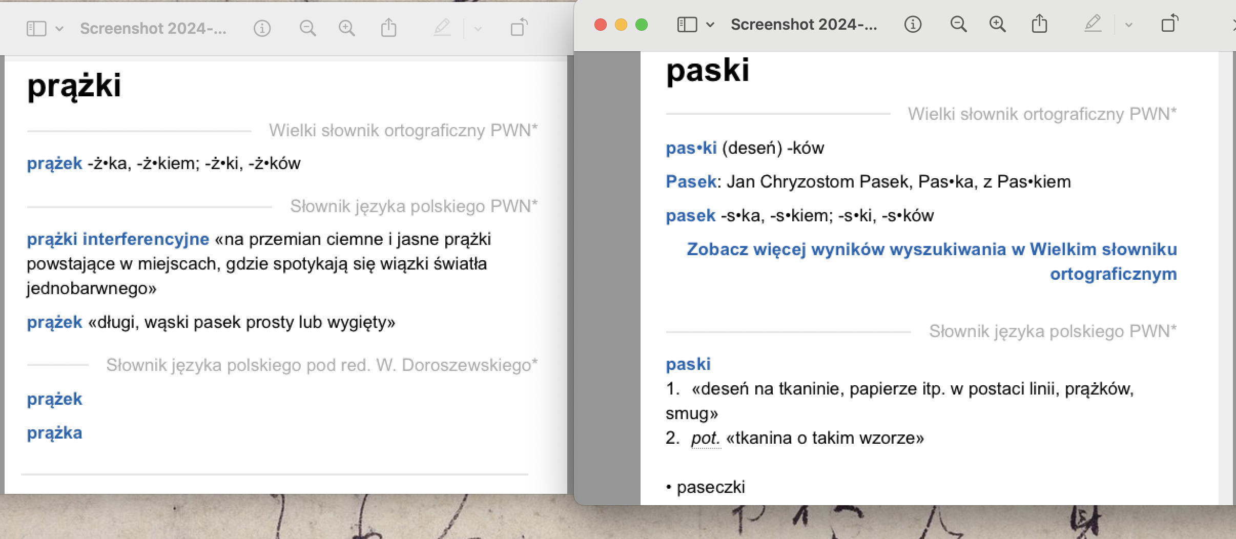Toggle markup toolbar in left window
The image size is (1236, 539).
pyautogui.click(x=442, y=28)
